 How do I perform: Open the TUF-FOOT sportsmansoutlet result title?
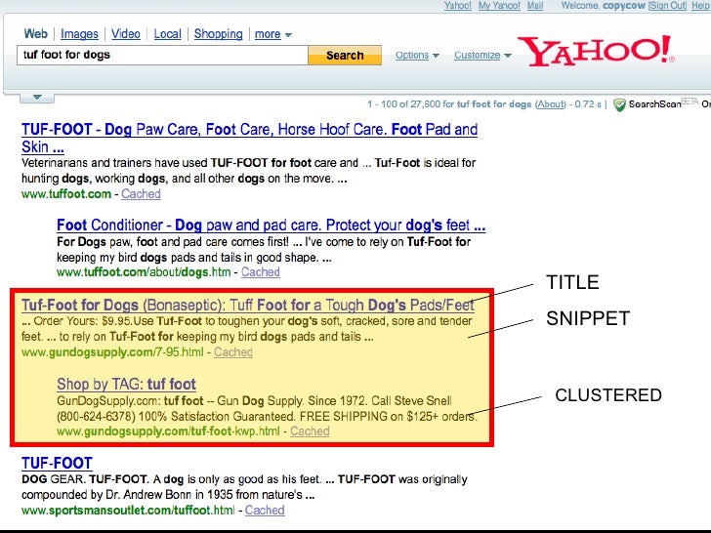click(57, 463)
